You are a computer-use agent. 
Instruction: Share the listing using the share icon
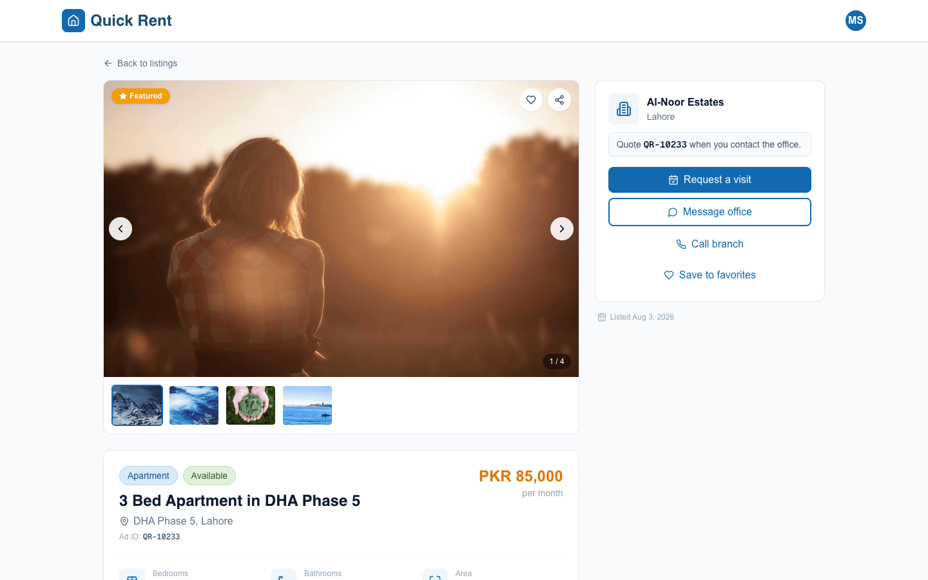tap(559, 100)
